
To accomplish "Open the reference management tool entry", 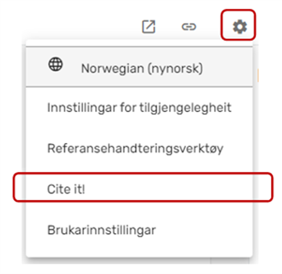I will coord(135,149).
